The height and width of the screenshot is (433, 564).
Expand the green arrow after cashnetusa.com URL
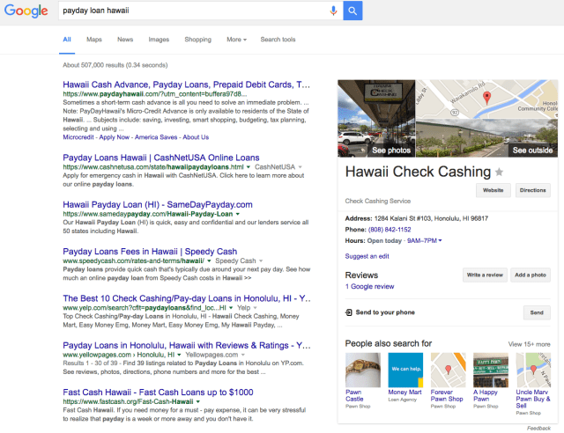tap(248, 167)
